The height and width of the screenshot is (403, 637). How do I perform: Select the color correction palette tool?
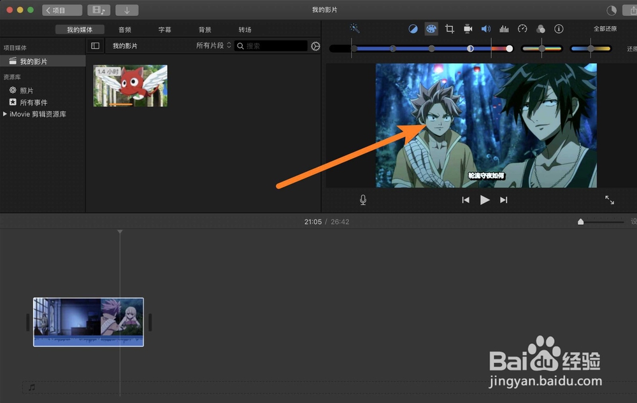click(431, 28)
